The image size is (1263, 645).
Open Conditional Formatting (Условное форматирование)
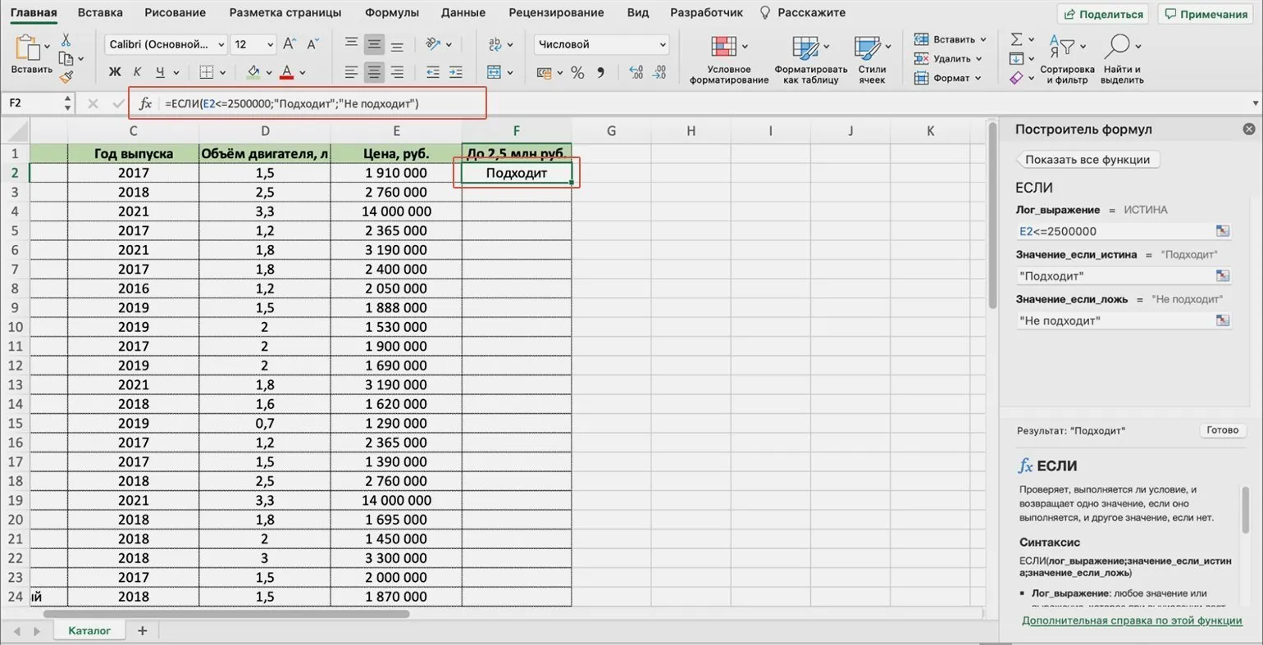click(x=728, y=60)
